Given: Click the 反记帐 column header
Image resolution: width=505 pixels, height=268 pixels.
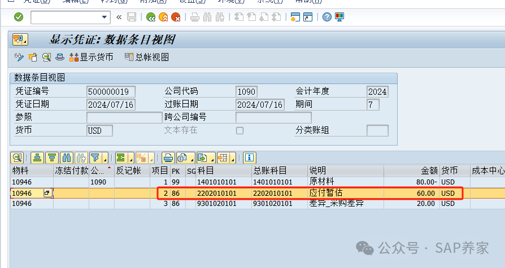Looking at the screenshot, I should (132, 170).
